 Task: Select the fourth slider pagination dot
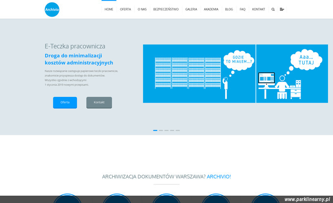172,131
